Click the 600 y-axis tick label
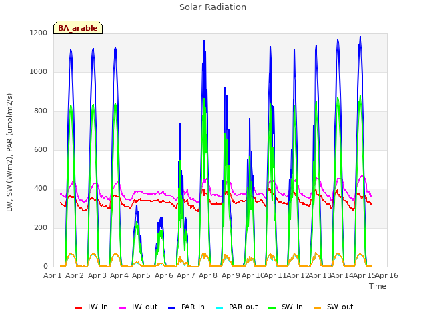The width and height of the screenshot is (427, 320). coord(41,149)
